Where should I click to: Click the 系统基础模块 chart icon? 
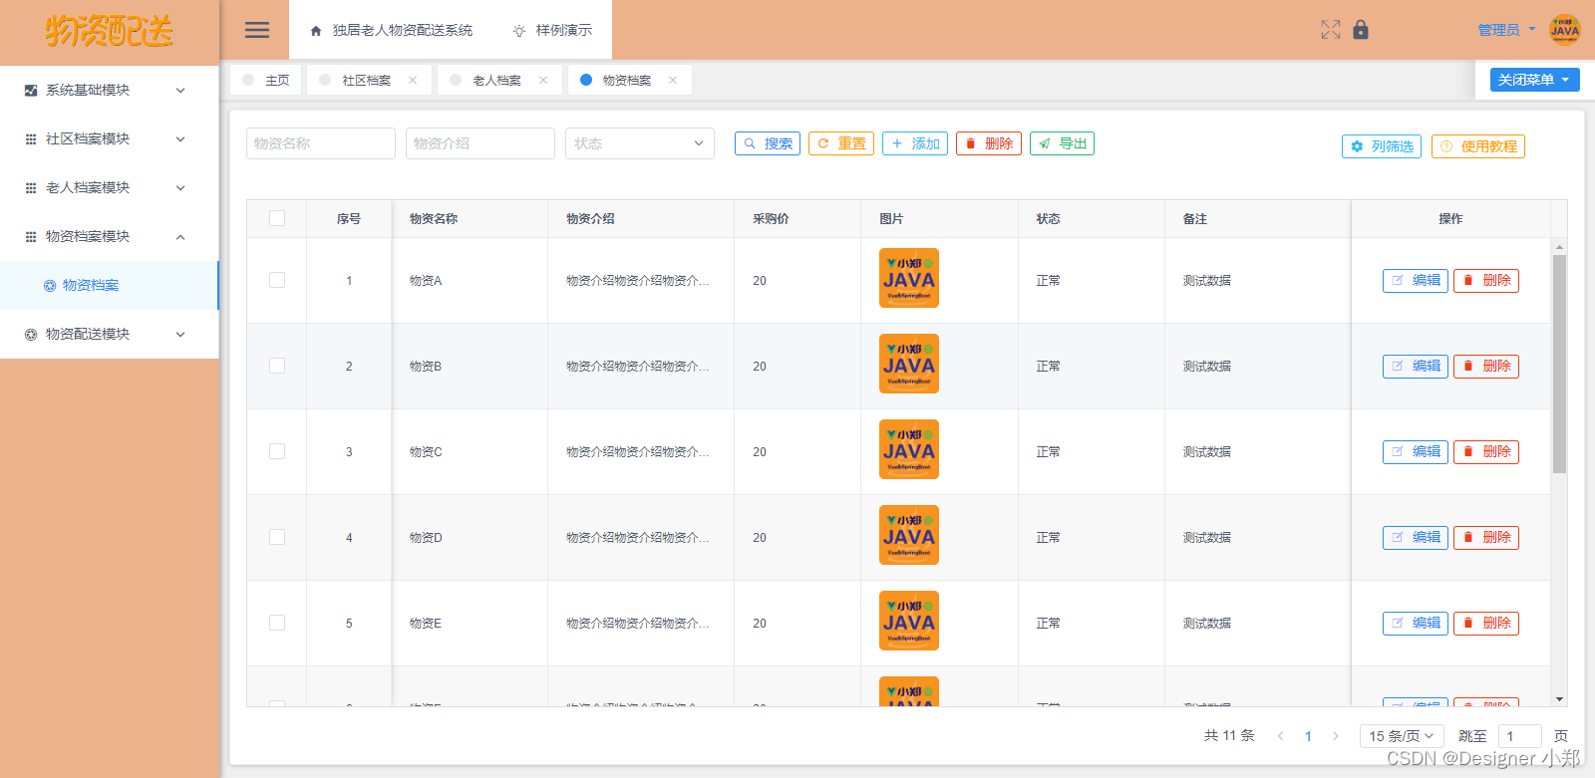[31, 91]
